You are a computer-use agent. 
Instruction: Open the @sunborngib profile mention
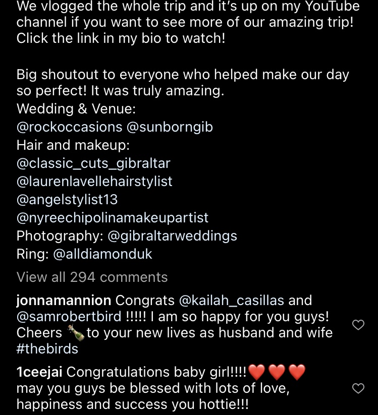[170, 127]
